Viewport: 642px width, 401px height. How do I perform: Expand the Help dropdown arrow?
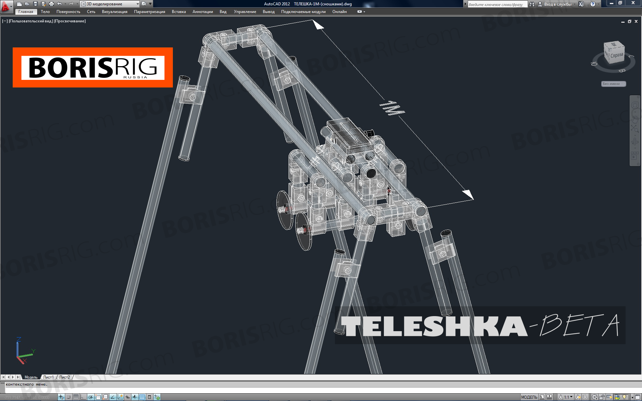point(599,4)
